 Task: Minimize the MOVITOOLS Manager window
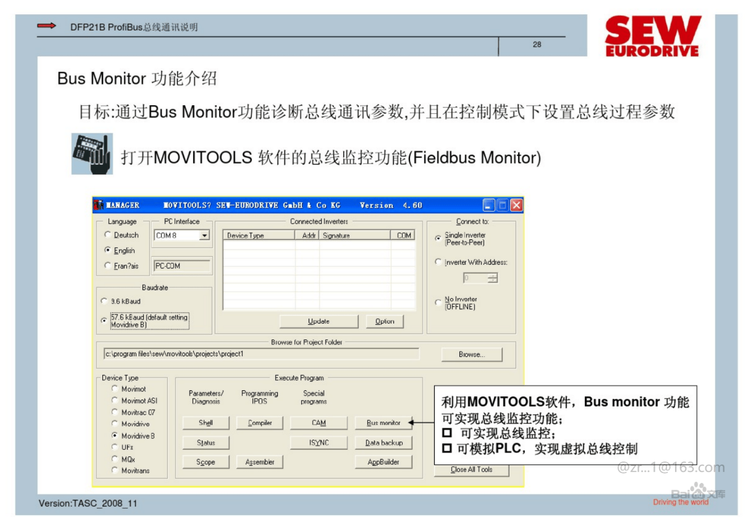(489, 205)
